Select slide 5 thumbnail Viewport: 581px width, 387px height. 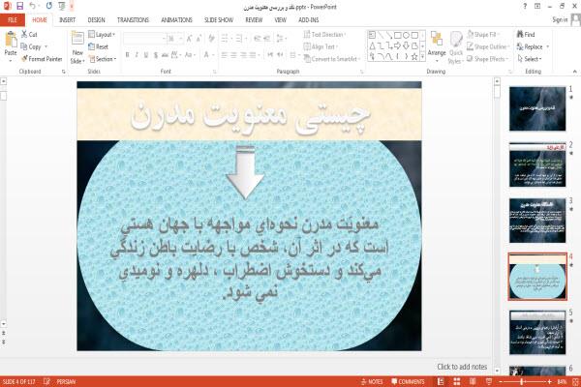tap(537, 333)
